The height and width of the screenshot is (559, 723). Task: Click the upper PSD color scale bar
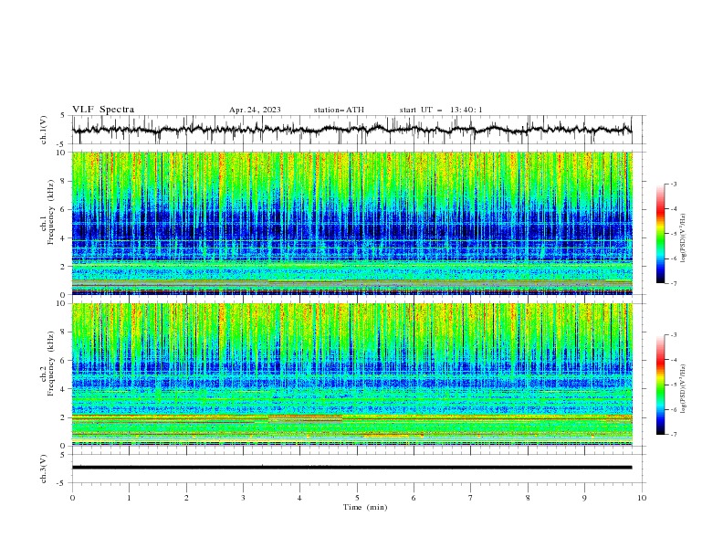coord(660,233)
